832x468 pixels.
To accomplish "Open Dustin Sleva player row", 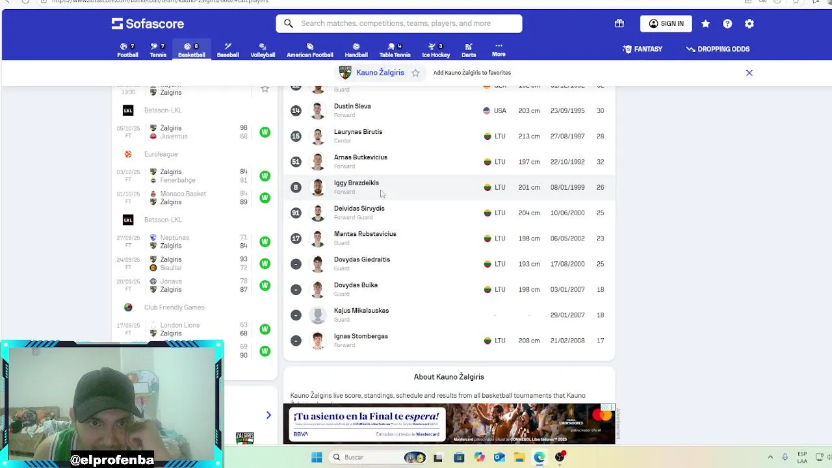I will (x=449, y=110).
